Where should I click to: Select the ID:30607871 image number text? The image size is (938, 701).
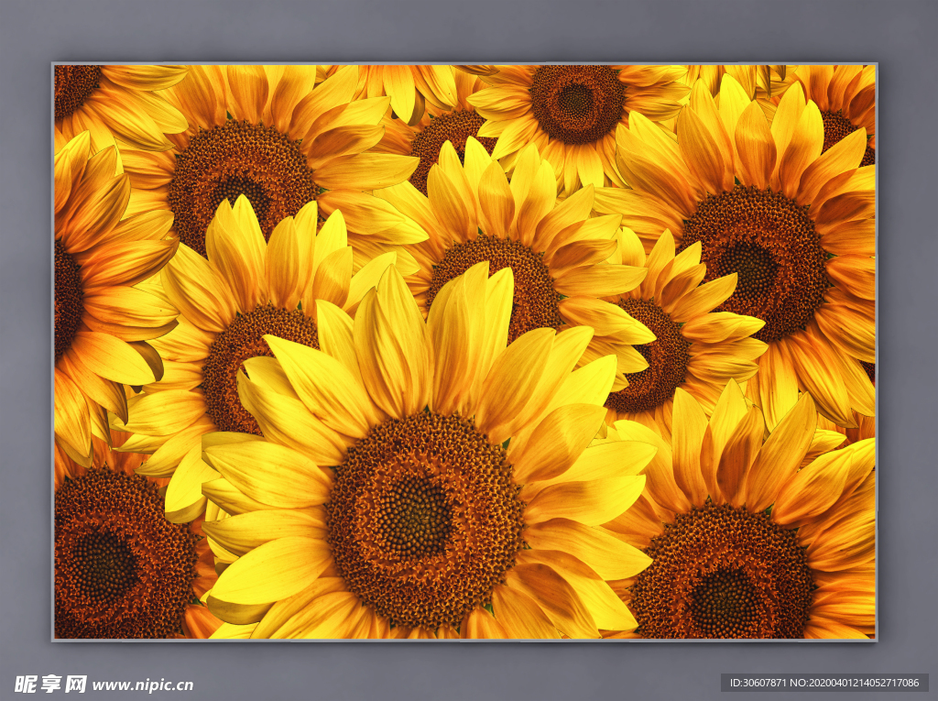pos(758,683)
